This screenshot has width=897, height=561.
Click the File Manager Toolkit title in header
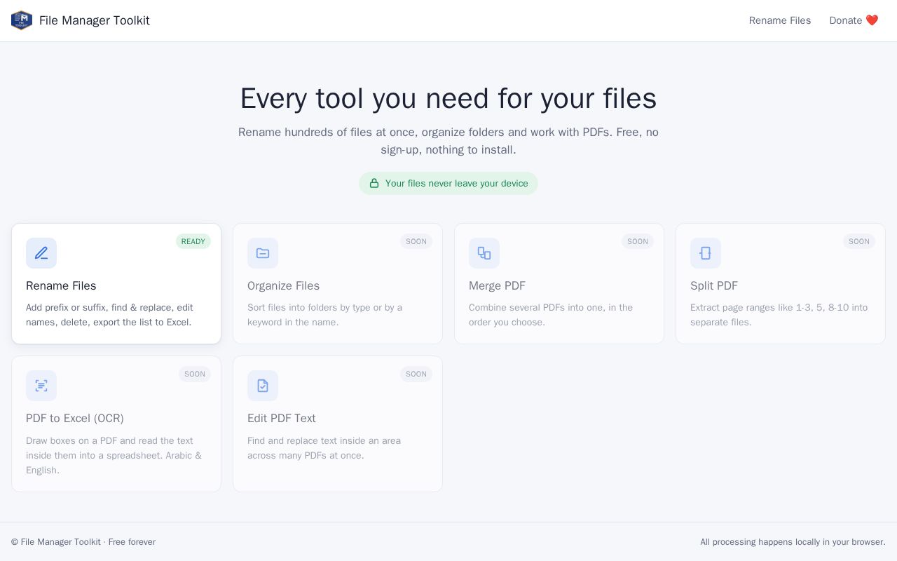click(95, 20)
